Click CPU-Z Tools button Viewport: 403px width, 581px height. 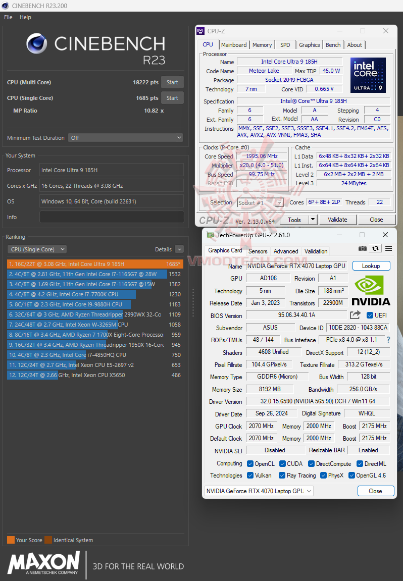294,220
